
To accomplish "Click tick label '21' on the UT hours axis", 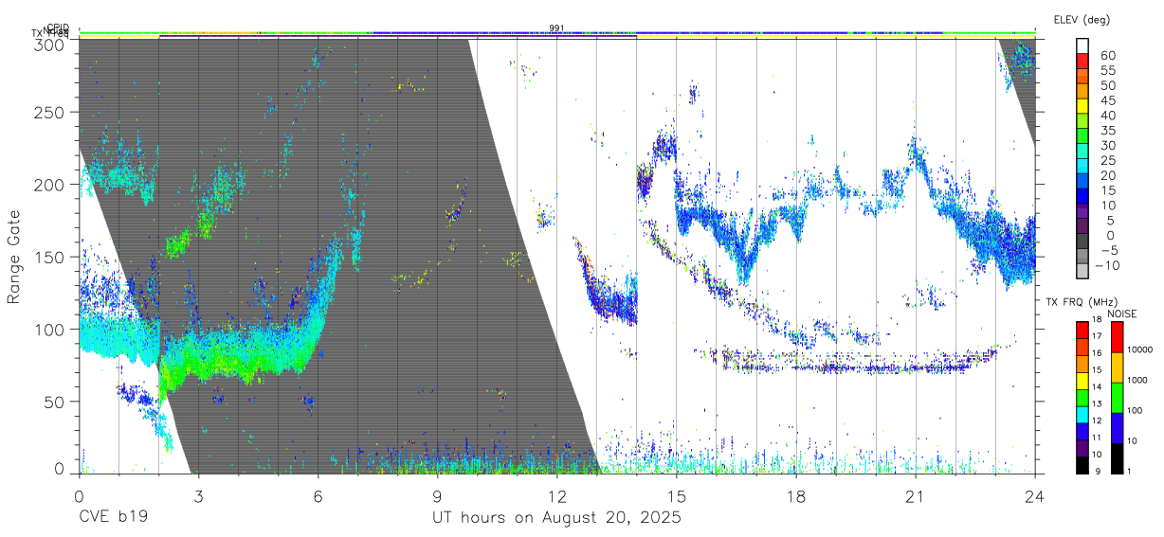I will pos(915,494).
